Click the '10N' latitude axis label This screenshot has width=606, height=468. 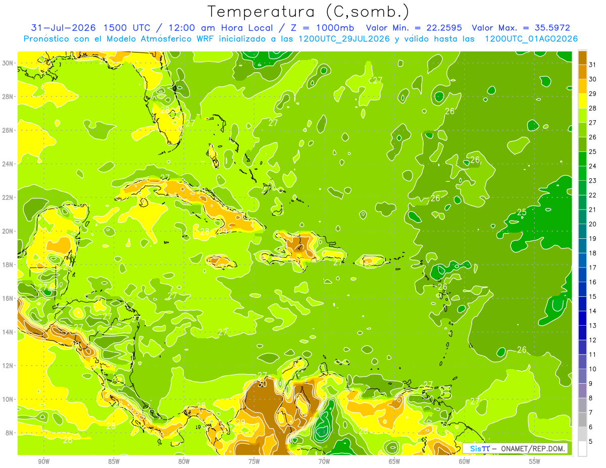9,399
